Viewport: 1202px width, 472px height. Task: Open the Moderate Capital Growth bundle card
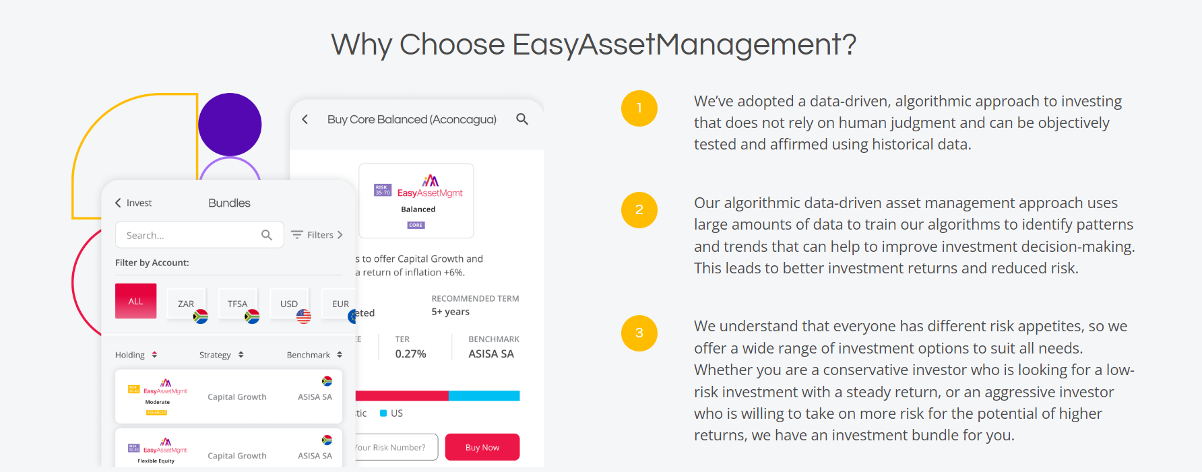[x=228, y=397]
